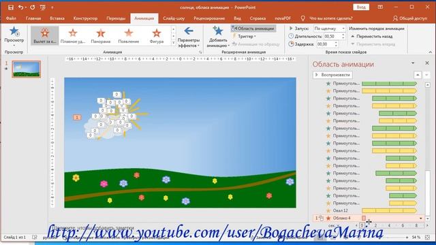Open the novaPDF tab
Image resolution: width=436 pixels, height=245 pixels.
pyautogui.click(x=283, y=18)
